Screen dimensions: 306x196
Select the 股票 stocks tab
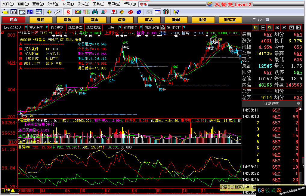pyautogui.click(x=14, y=20)
